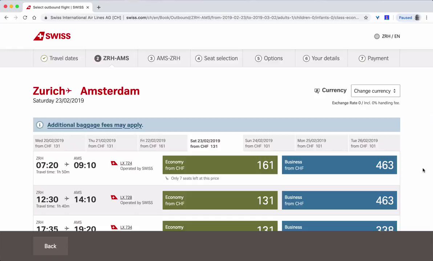Viewport: 433px width, 261px height.
Task: Open the browser home page
Action: coord(34,18)
